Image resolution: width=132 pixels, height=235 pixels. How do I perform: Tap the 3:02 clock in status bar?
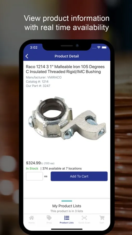(x=34, y=48)
